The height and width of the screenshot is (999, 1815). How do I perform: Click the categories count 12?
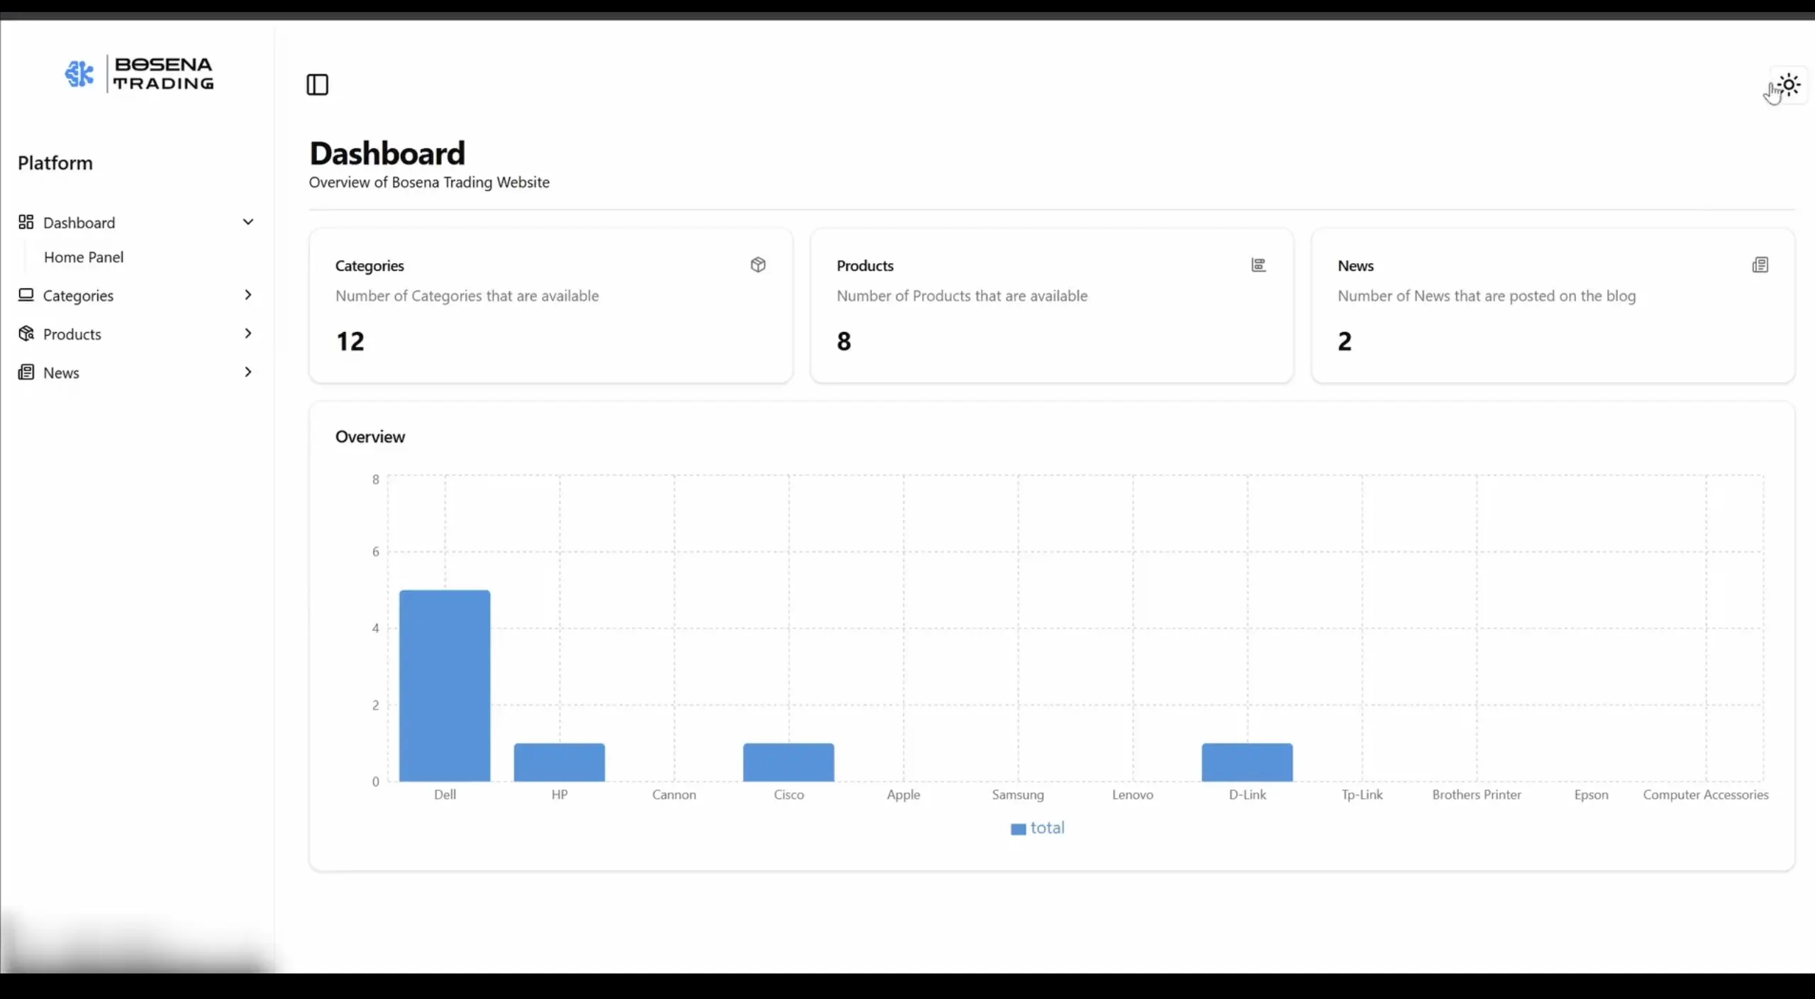coord(350,341)
